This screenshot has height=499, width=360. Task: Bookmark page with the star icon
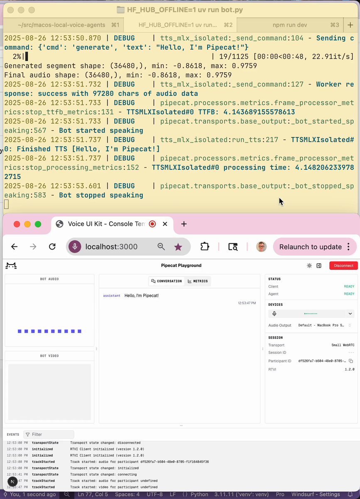(178, 247)
